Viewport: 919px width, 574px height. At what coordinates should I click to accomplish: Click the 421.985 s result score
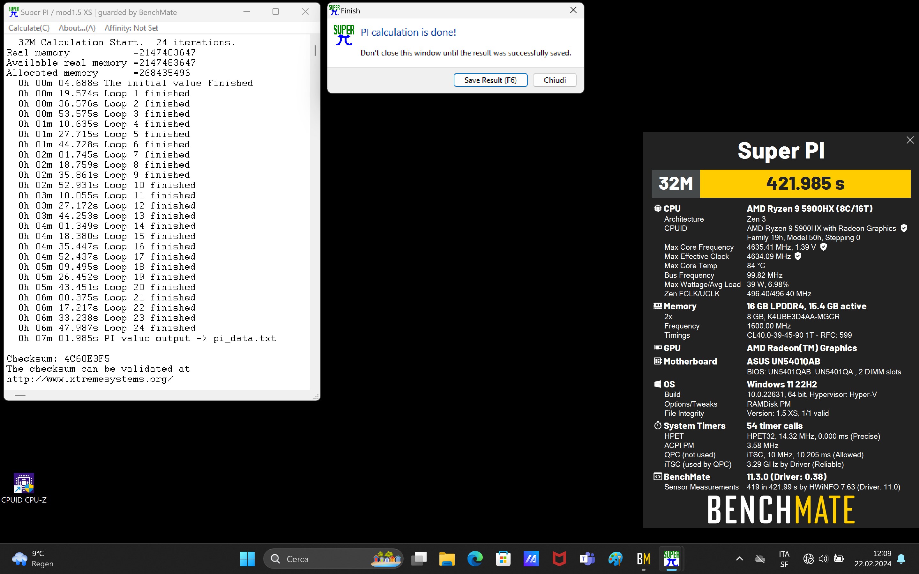805,183
